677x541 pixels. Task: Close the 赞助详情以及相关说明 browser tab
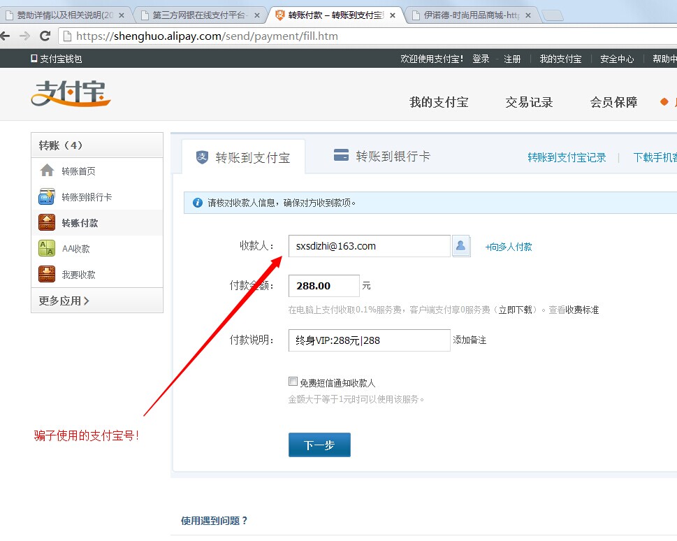122,15
